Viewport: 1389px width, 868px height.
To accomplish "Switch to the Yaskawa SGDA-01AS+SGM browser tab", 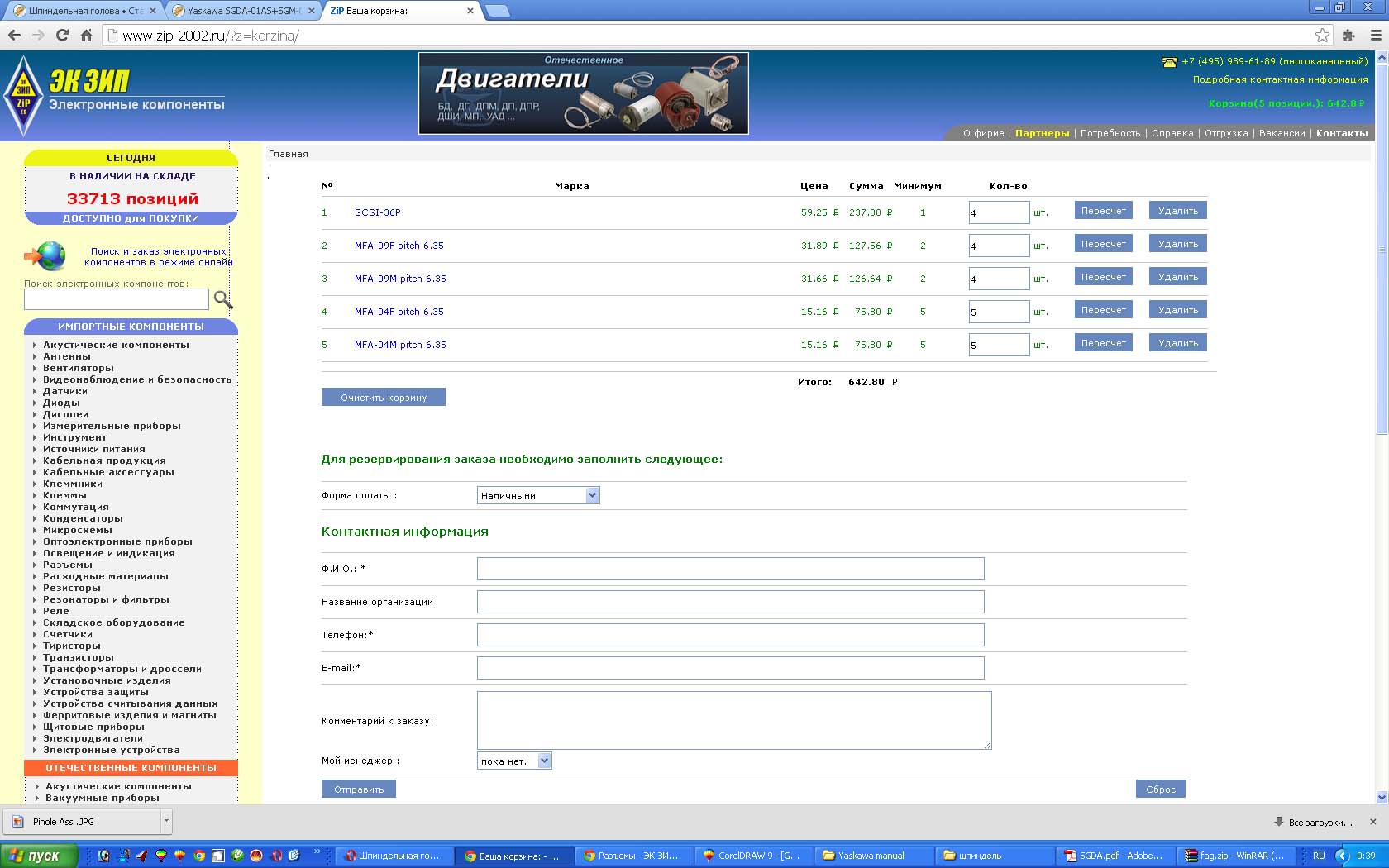I will click(x=243, y=11).
